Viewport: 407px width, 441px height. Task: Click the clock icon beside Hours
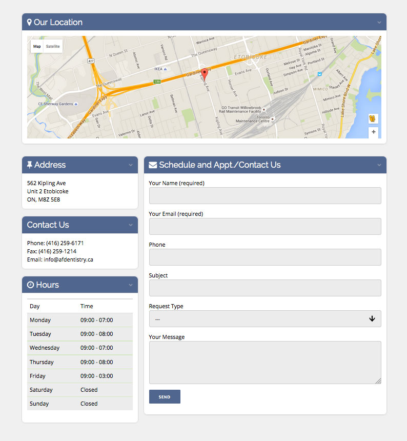click(30, 285)
